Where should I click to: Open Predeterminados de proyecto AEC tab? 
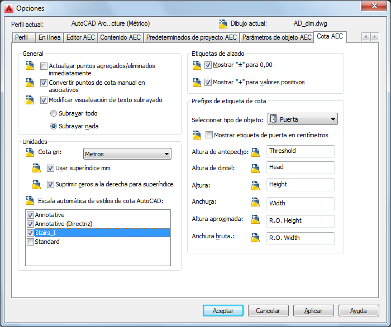[192, 37]
